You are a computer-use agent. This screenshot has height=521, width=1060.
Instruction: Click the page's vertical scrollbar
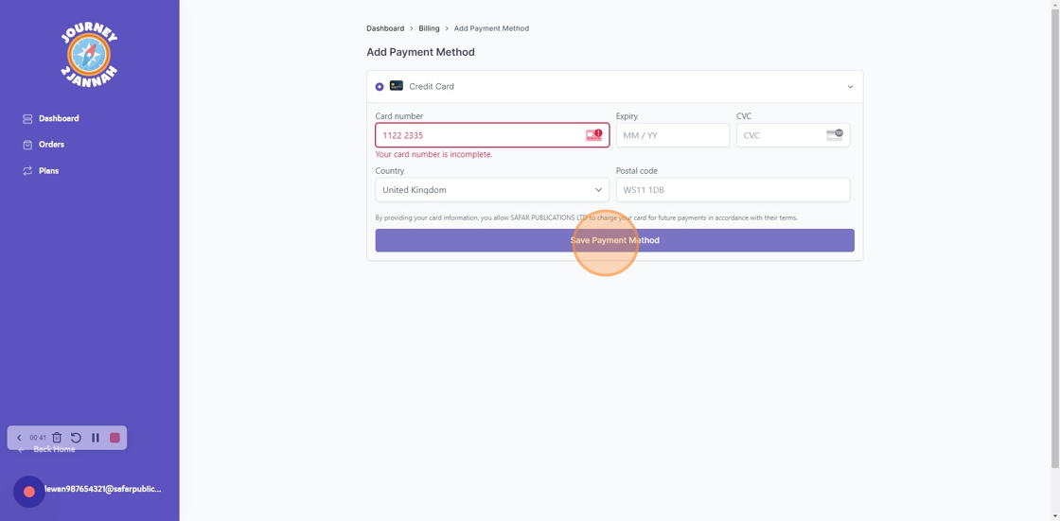(x=1055, y=236)
